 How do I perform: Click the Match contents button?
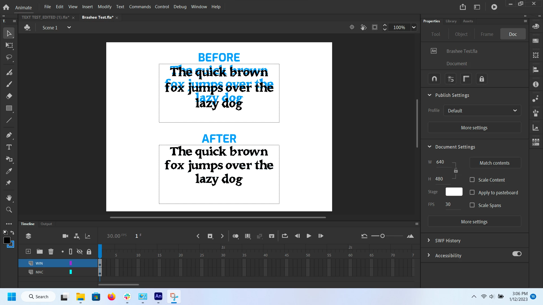495,163
